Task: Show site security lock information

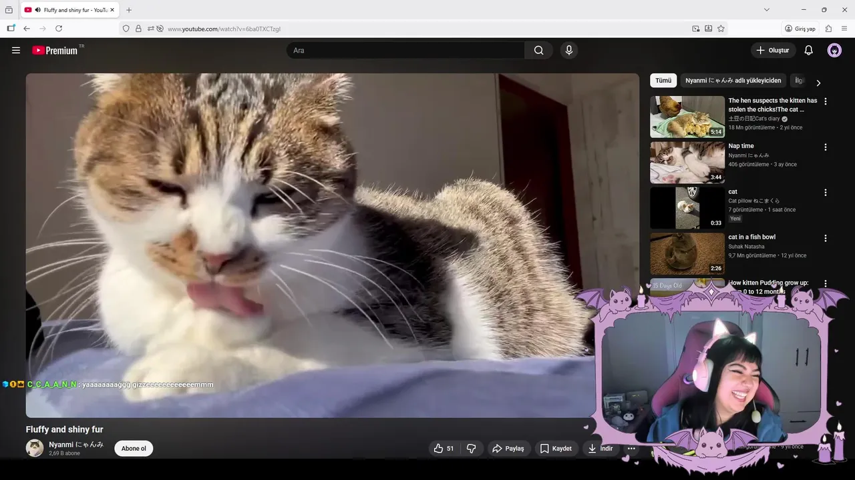Action: (138, 29)
